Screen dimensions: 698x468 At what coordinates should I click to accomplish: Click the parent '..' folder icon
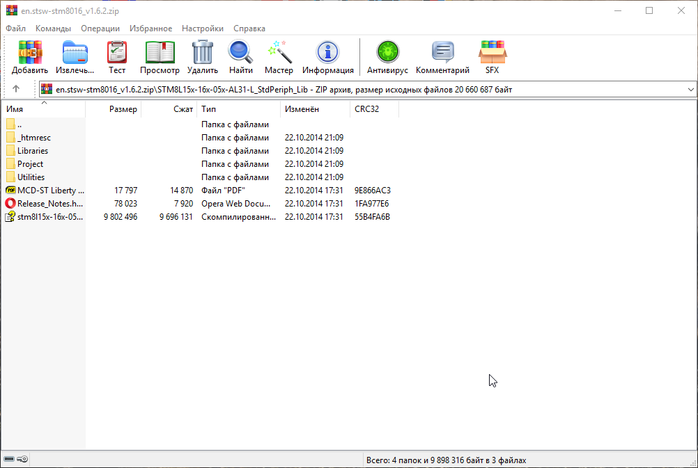(10, 124)
